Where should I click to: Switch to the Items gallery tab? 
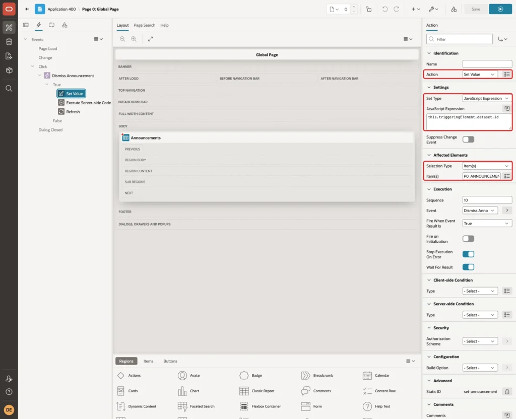pyautogui.click(x=149, y=361)
